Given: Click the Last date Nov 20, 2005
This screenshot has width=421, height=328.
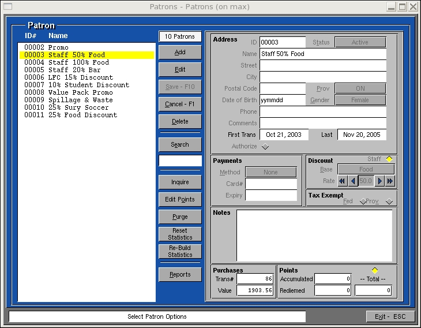Looking at the screenshot, I should (x=362, y=135).
